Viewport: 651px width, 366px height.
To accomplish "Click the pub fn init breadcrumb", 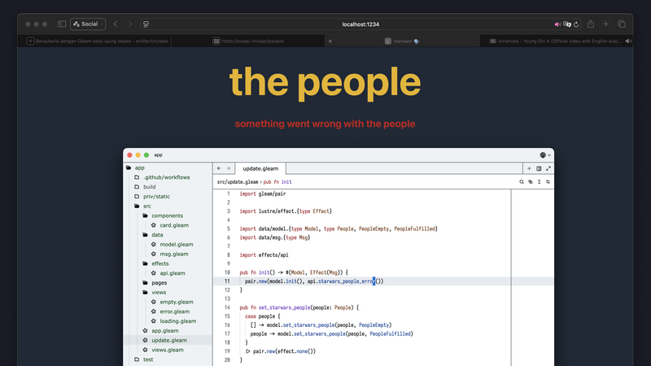I will [x=277, y=181].
